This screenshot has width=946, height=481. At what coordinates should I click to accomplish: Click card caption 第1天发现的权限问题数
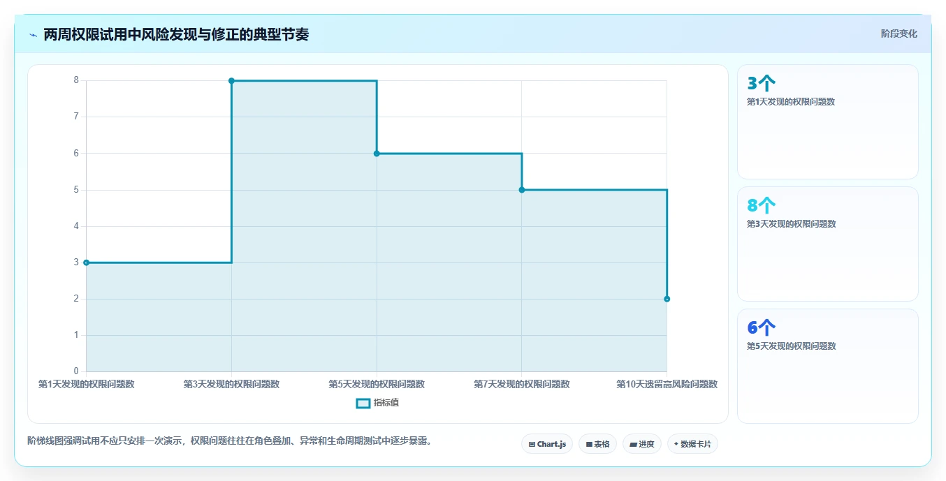(791, 102)
